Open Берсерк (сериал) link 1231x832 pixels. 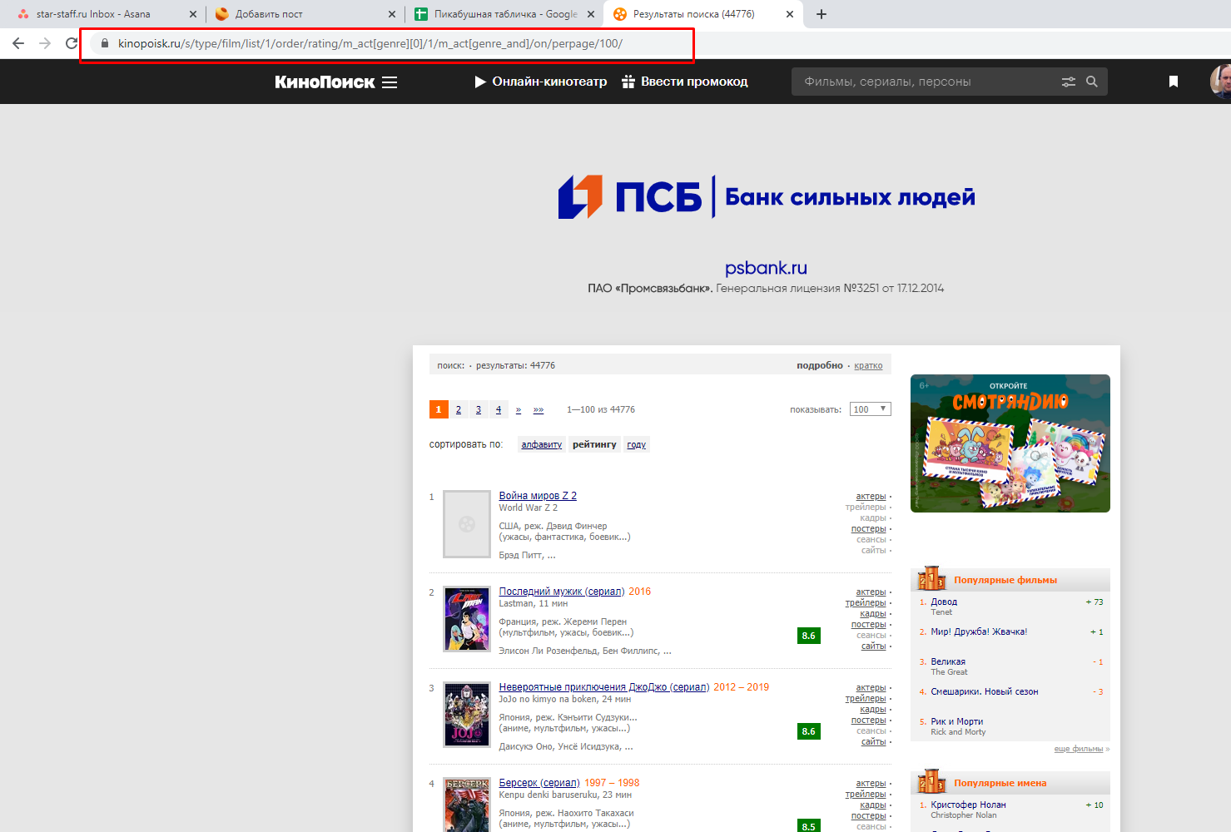click(539, 783)
